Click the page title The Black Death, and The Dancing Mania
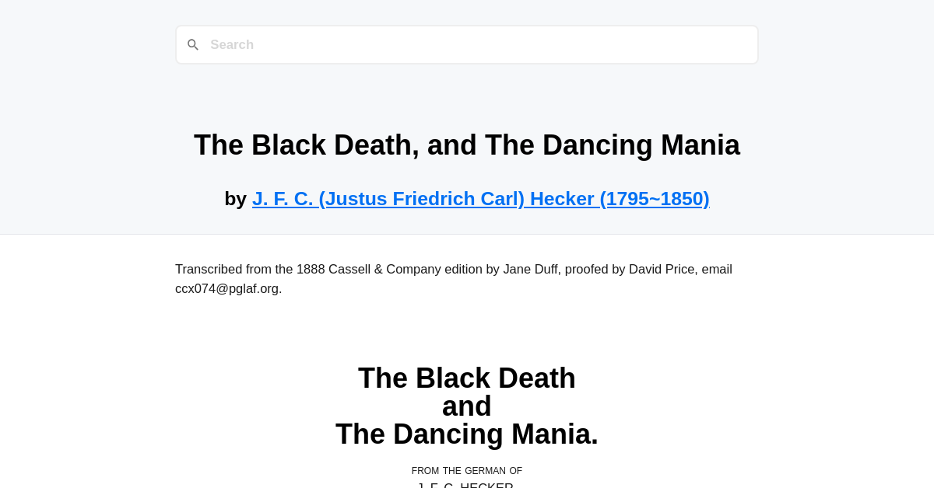 coord(467,145)
